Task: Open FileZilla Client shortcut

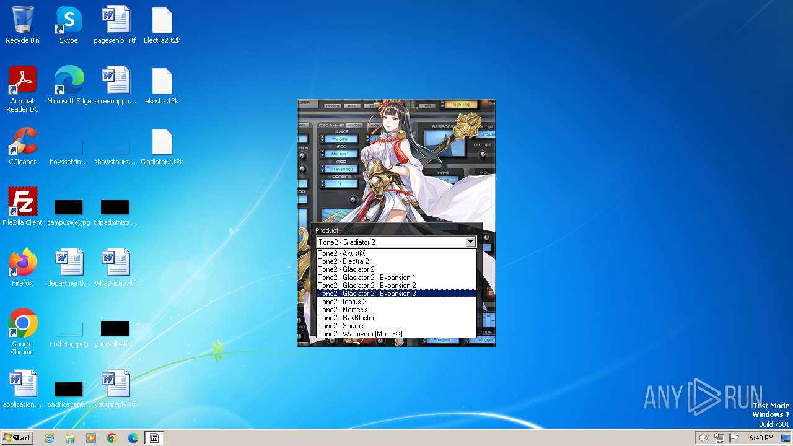Action: pyautogui.click(x=22, y=207)
